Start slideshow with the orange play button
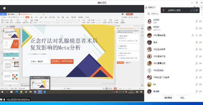 pos(115,88)
